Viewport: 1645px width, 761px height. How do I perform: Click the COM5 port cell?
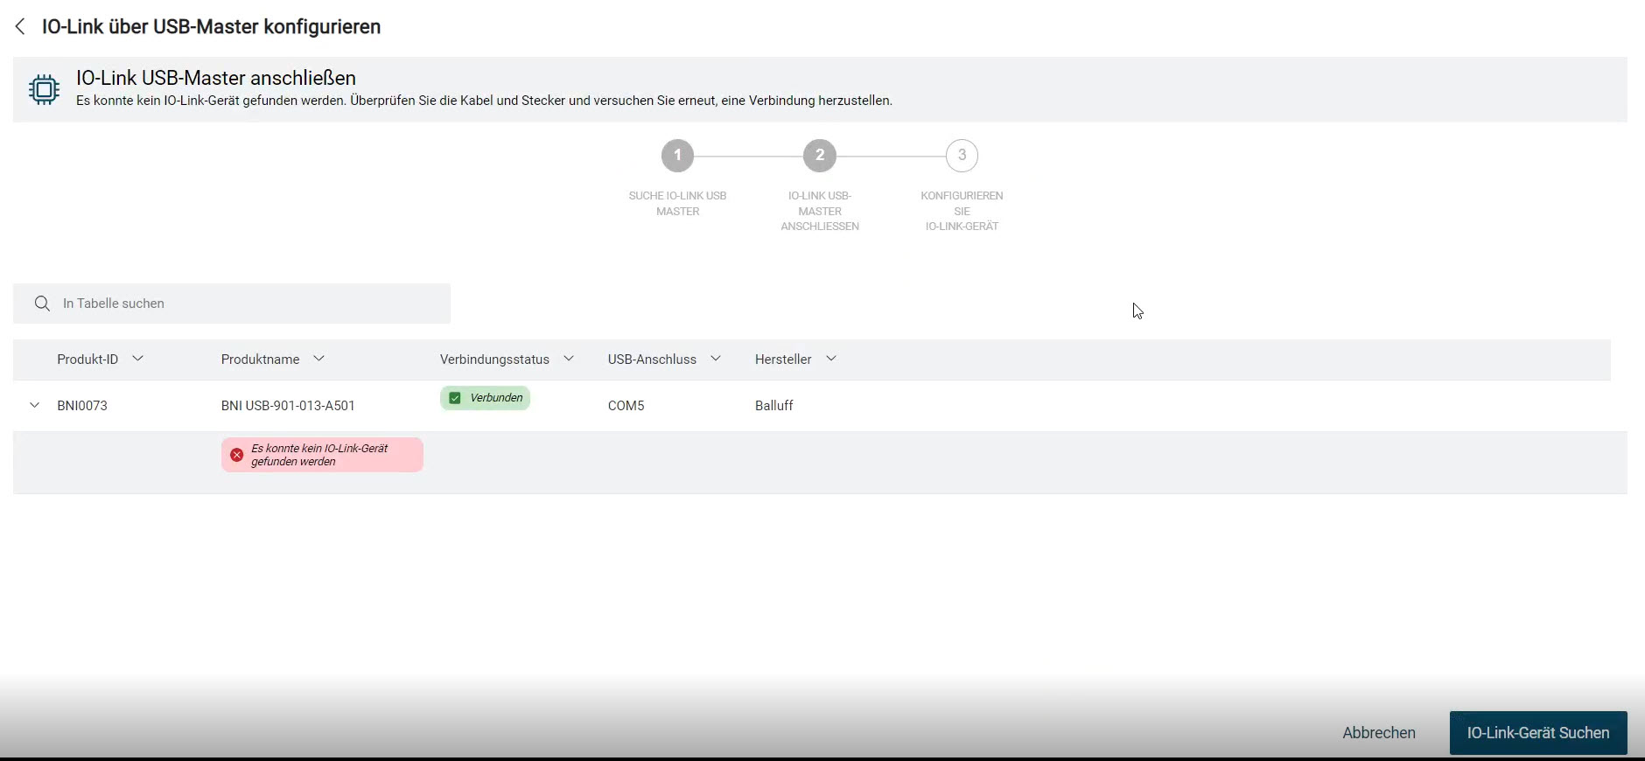point(626,406)
